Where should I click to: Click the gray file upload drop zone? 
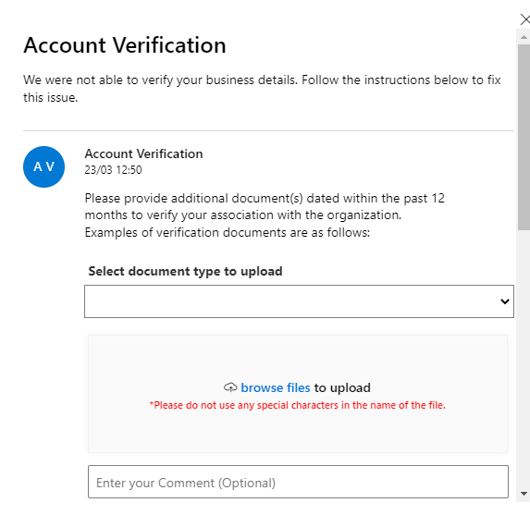(x=298, y=394)
